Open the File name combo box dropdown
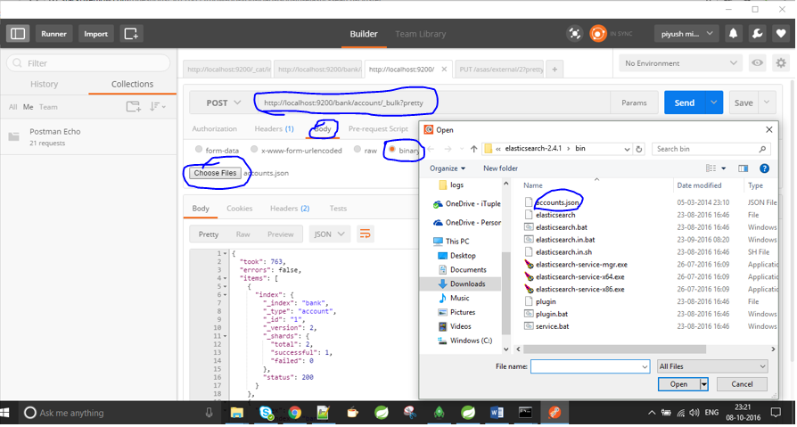Viewport: 797px width, 427px height. pos(645,366)
